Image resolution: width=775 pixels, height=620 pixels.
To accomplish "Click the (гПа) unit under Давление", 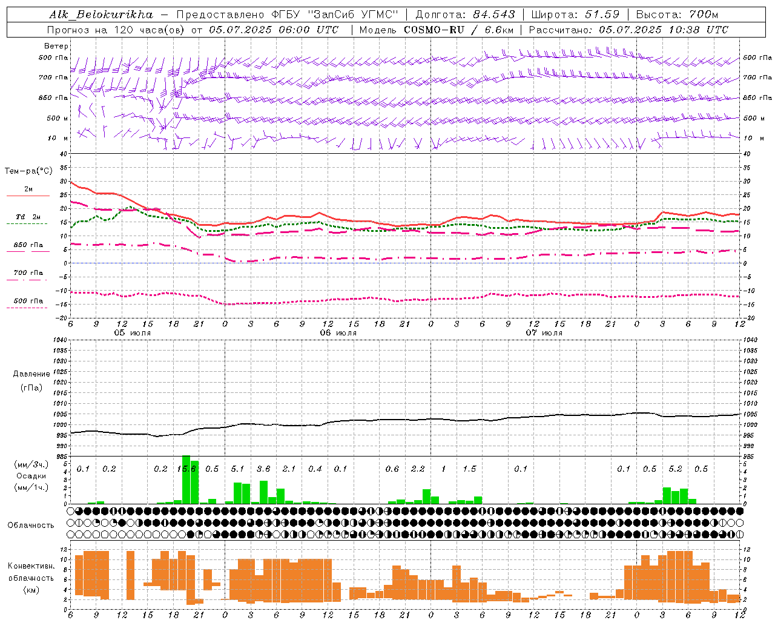I will tap(31, 387).
